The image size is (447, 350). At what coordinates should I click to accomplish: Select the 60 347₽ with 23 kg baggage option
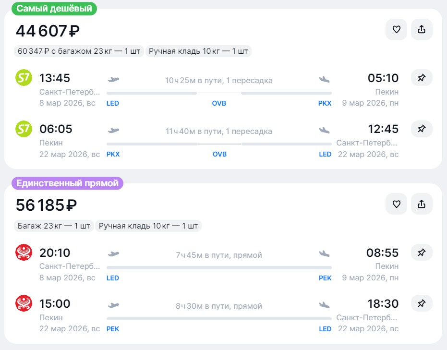[x=79, y=51]
